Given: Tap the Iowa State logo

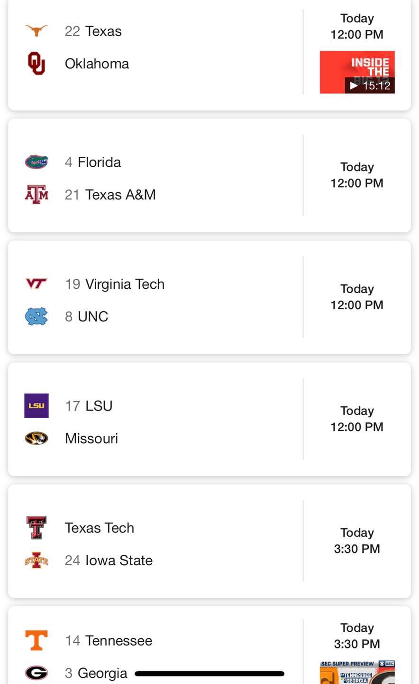Looking at the screenshot, I should tap(36, 560).
